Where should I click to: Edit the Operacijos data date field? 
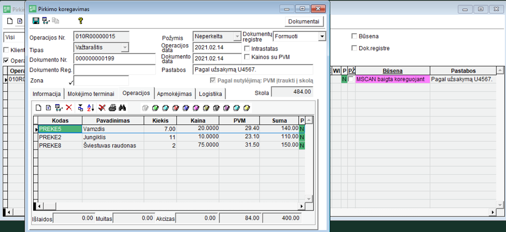point(217,47)
